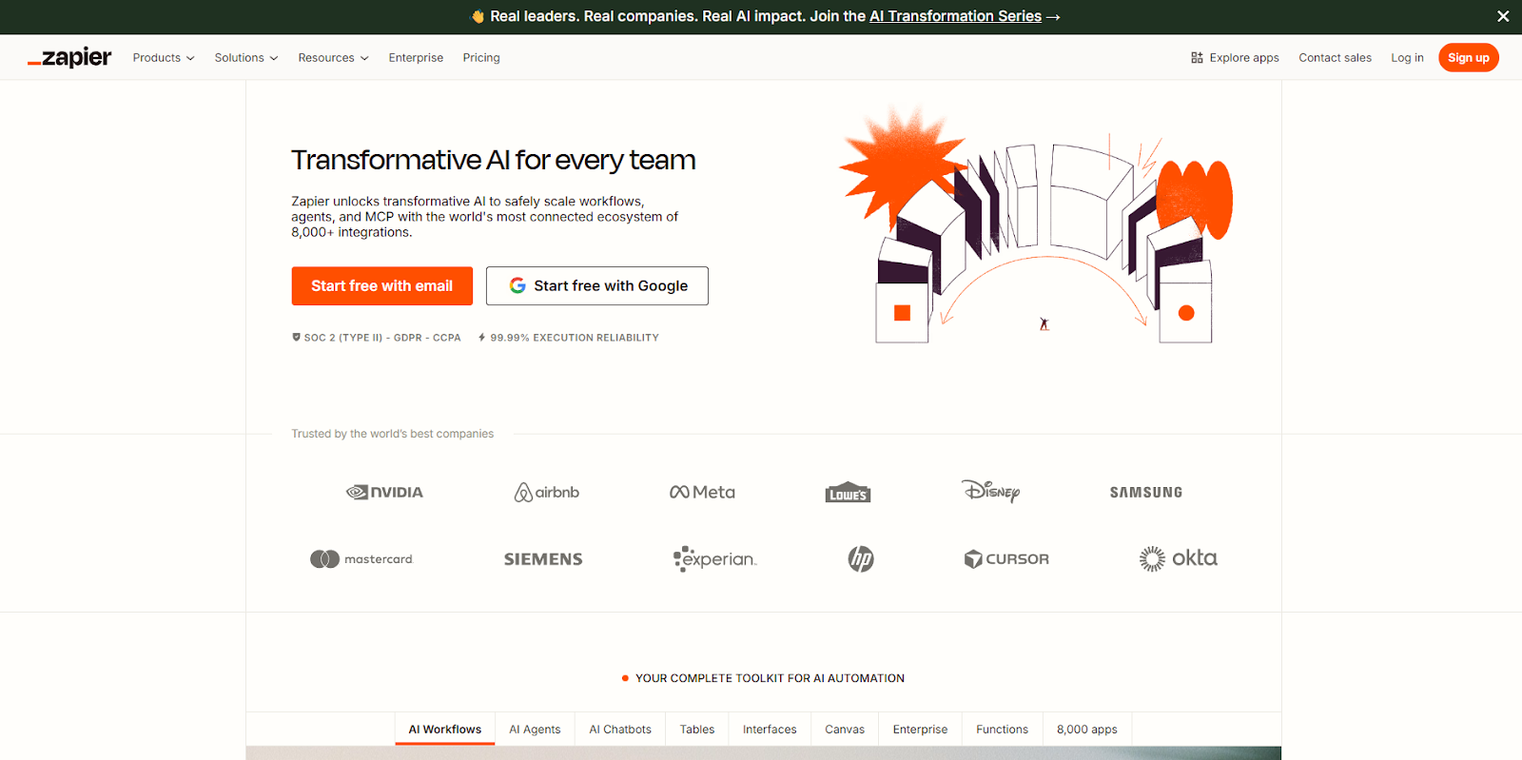1522x760 pixels.
Task: Switch to the AI Chatbots tab
Action: pyautogui.click(x=620, y=730)
